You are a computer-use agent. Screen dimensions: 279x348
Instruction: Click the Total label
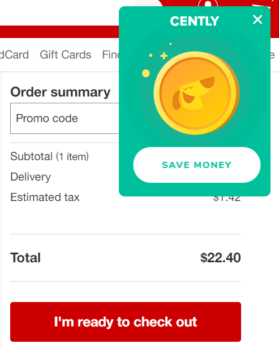[25, 258]
